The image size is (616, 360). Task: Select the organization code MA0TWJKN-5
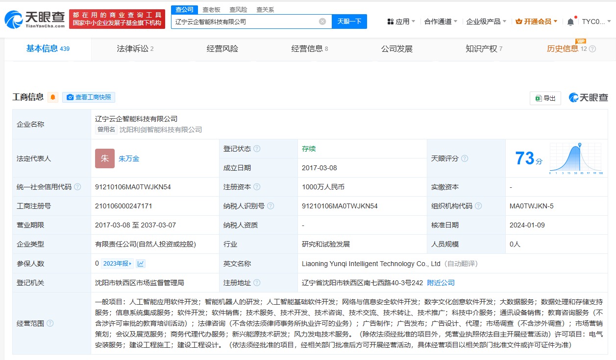coord(532,206)
